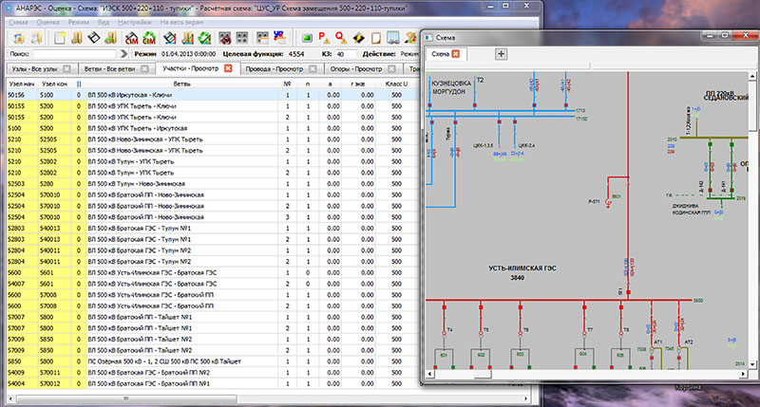
Task: Select row ВЛ 500 кВ Иркутская - Ключи
Action: coord(212,95)
